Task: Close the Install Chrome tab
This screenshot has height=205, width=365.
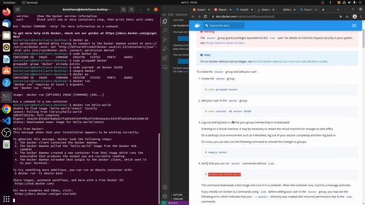Action: coord(252,10)
